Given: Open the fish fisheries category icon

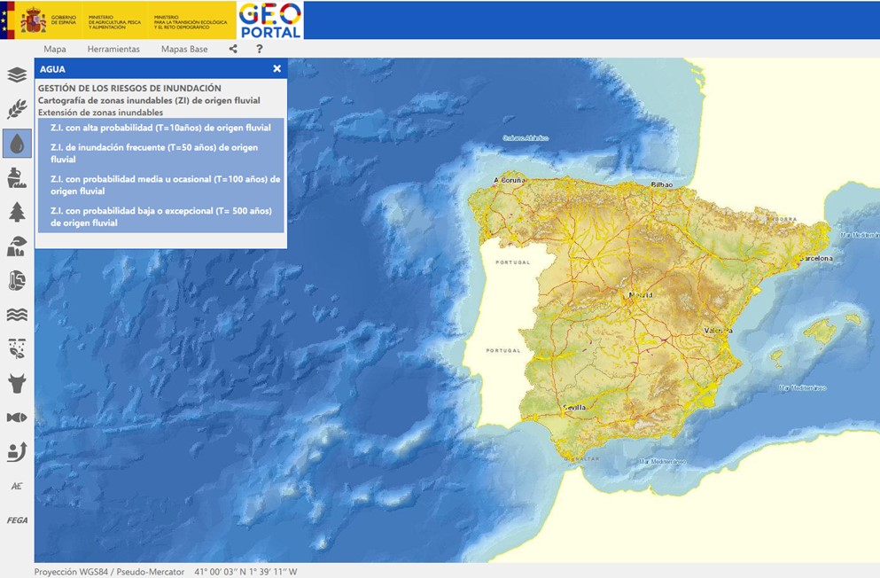Looking at the screenshot, I should (17, 418).
